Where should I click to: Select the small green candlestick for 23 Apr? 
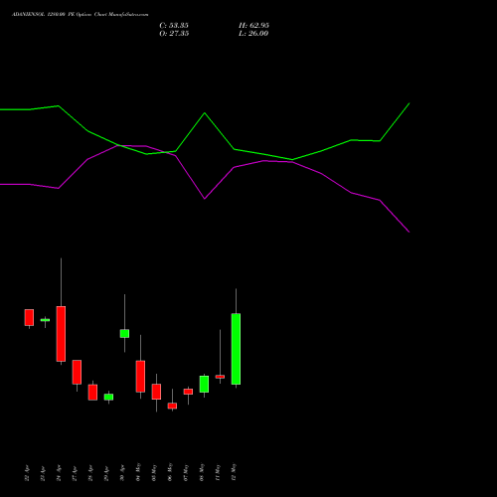click(45, 320)
